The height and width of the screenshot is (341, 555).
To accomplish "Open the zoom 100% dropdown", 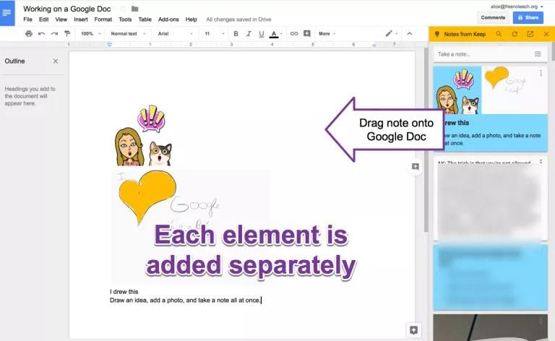I will 90,34.
